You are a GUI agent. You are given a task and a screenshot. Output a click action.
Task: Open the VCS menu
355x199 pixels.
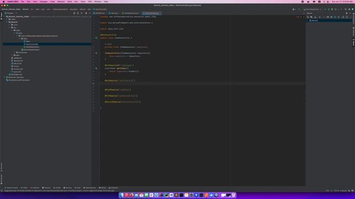[90, 2]
